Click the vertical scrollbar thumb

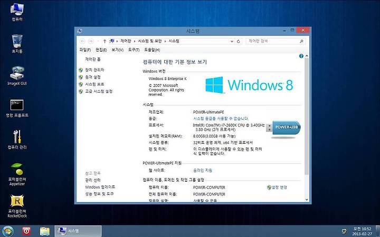307,116
